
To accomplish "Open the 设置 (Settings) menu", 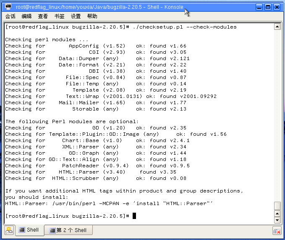I will click(76, 16).
